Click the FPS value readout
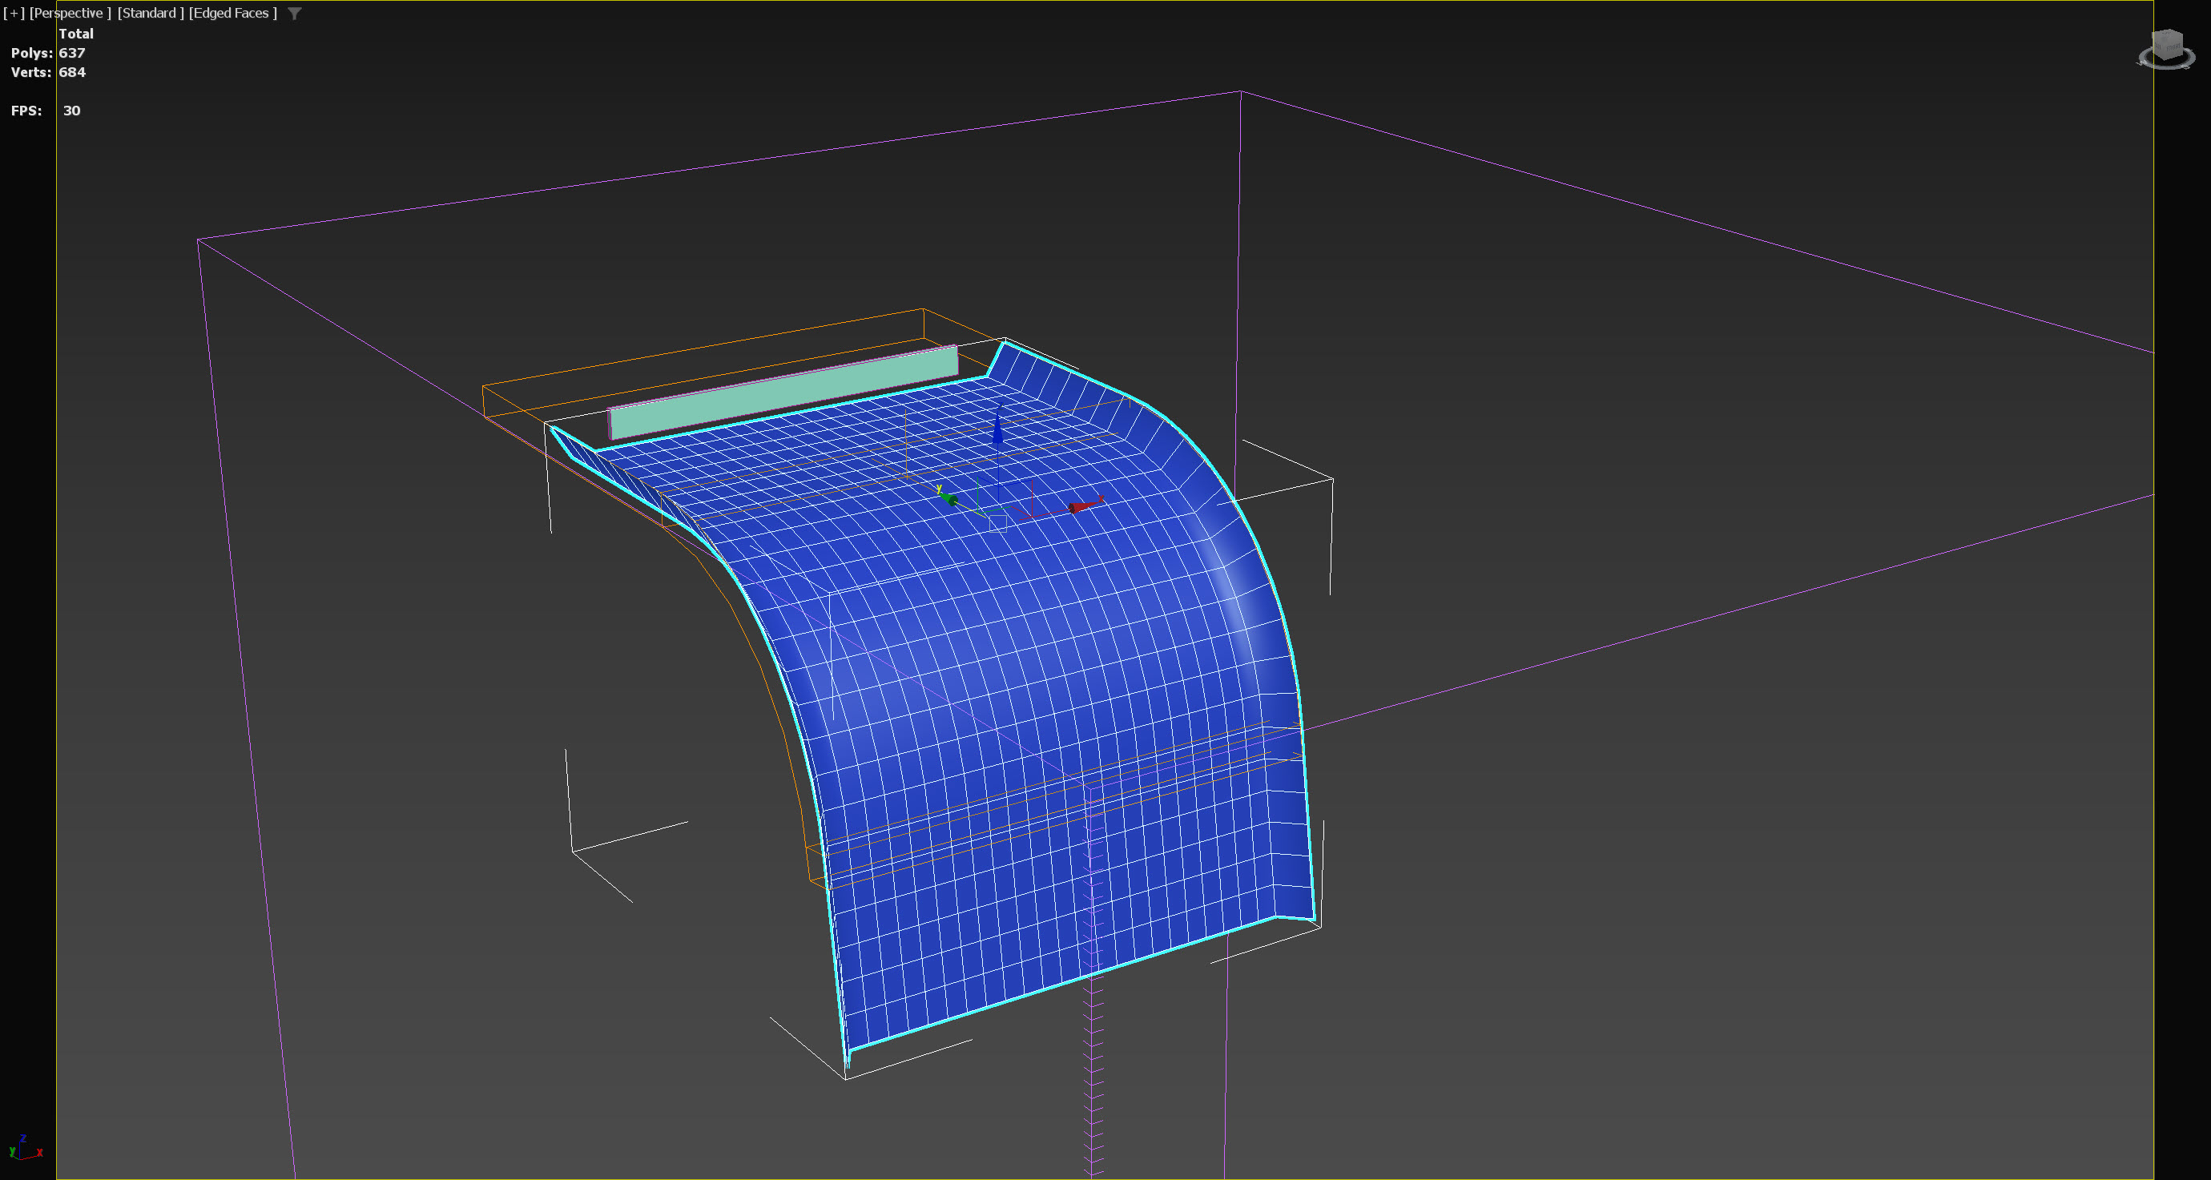Image resolution: width=2211 pixels, height=1180 pixels. [x=71, y=111]
